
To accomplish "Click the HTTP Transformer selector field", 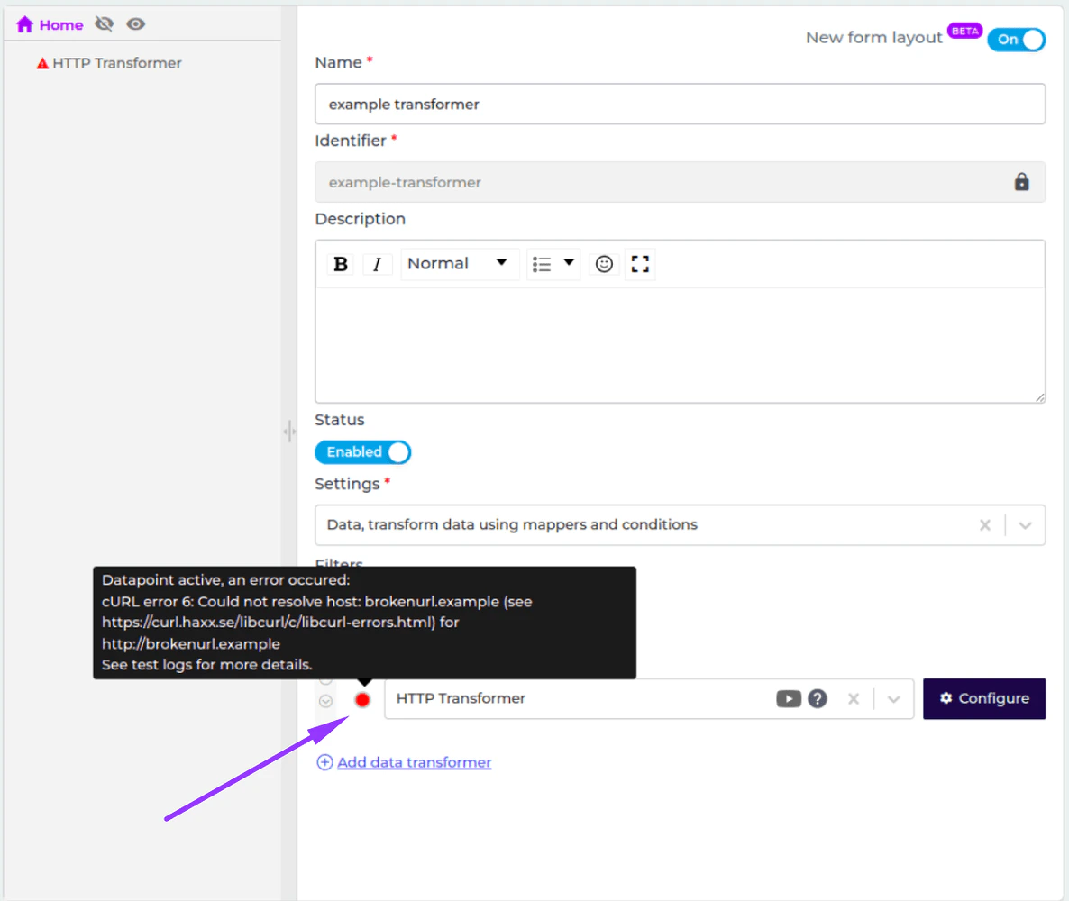I will point(648,698).
